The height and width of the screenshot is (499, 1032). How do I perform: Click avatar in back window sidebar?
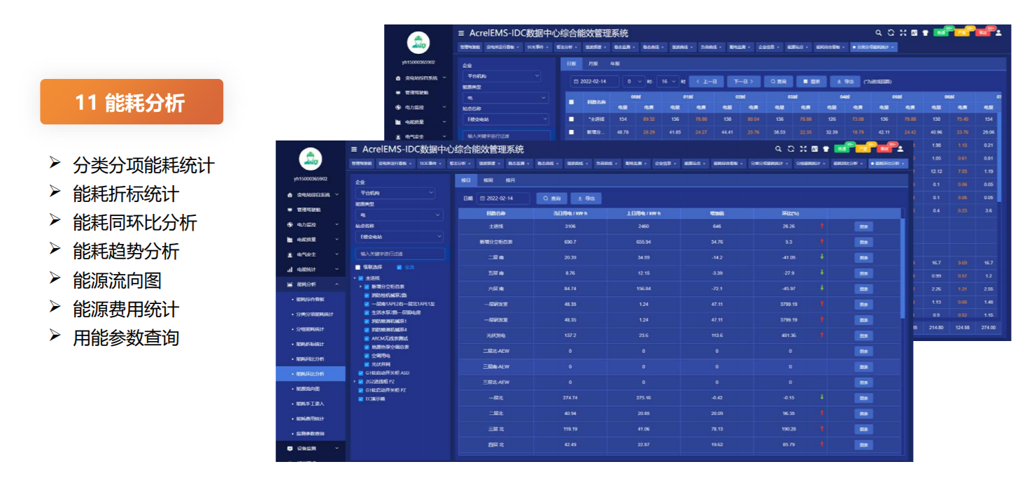[418, 43]
